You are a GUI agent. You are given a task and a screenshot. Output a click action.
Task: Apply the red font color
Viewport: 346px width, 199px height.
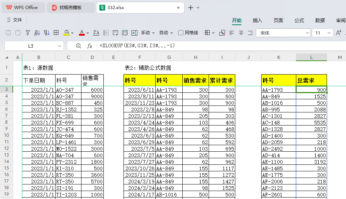click(81, 33)
